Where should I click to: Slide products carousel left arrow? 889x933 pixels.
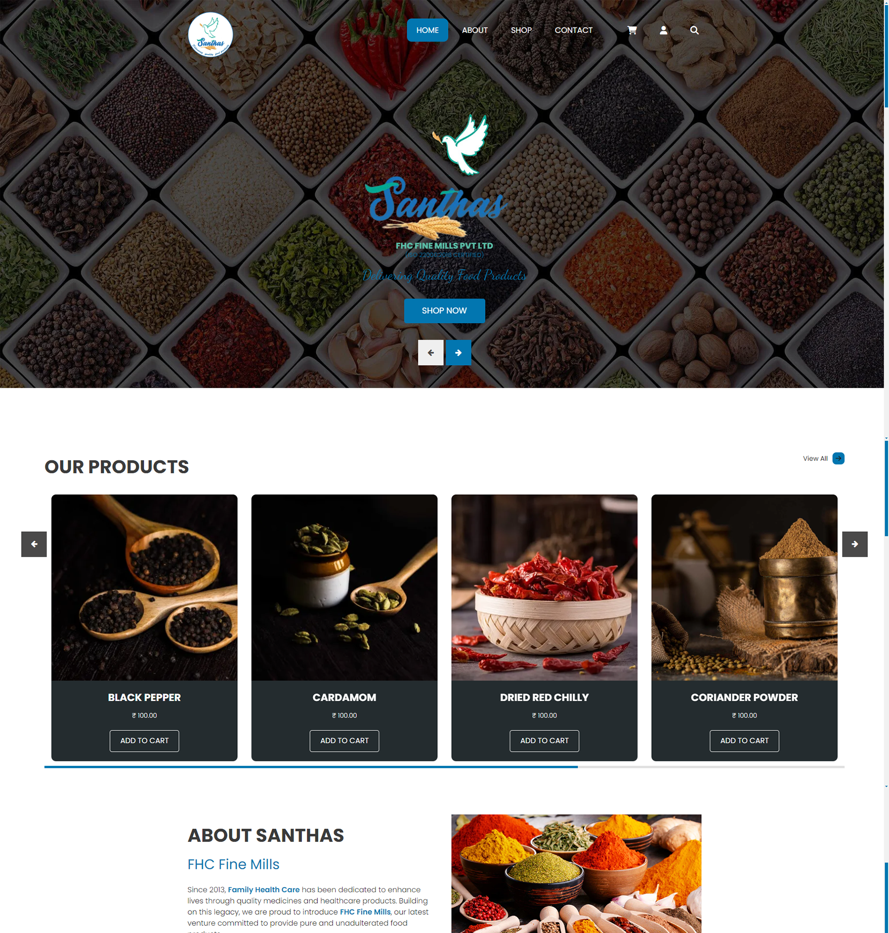(x=34, y=544)
